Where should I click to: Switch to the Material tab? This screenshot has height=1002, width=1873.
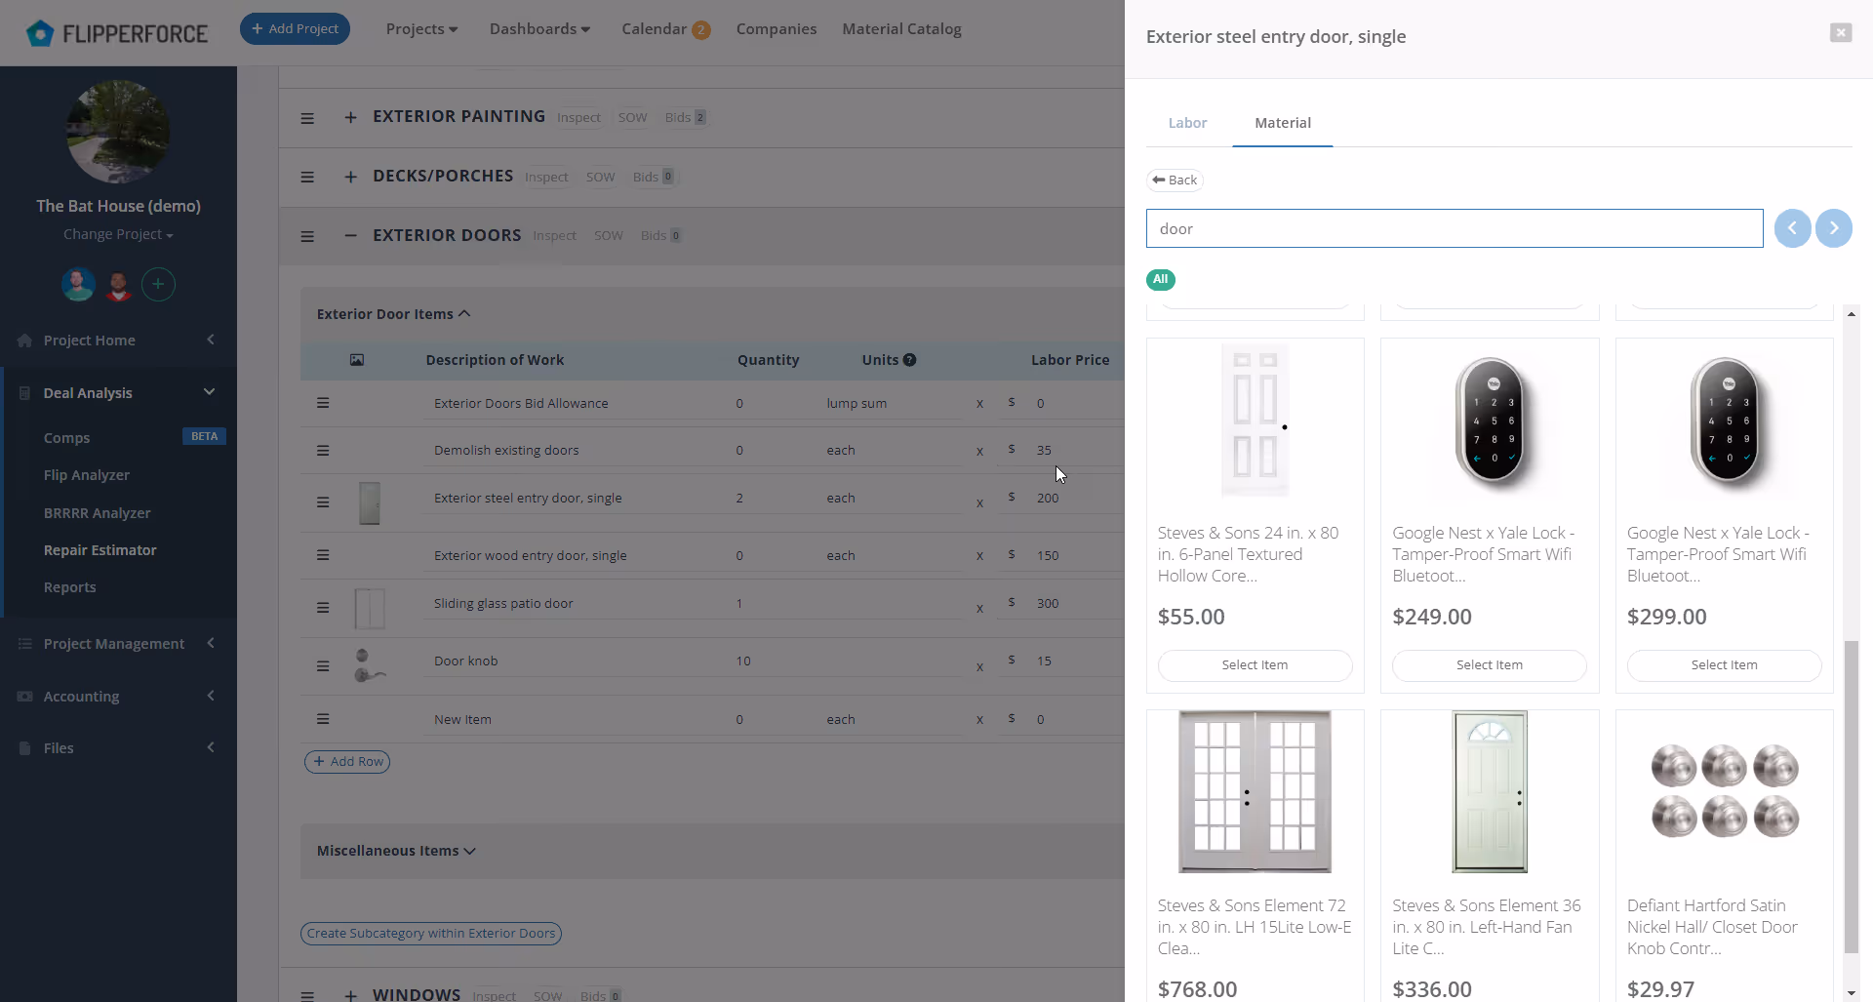1283,123
